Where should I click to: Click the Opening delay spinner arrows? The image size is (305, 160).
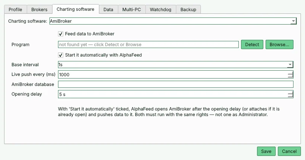pos(290,94)
